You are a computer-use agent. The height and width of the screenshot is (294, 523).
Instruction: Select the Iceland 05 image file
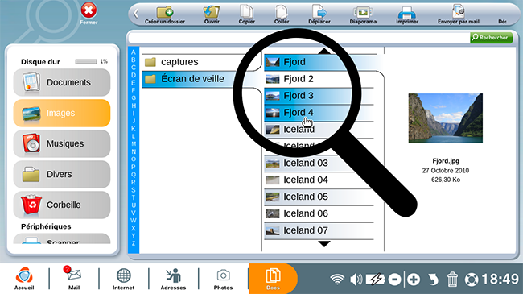point(319,197)
